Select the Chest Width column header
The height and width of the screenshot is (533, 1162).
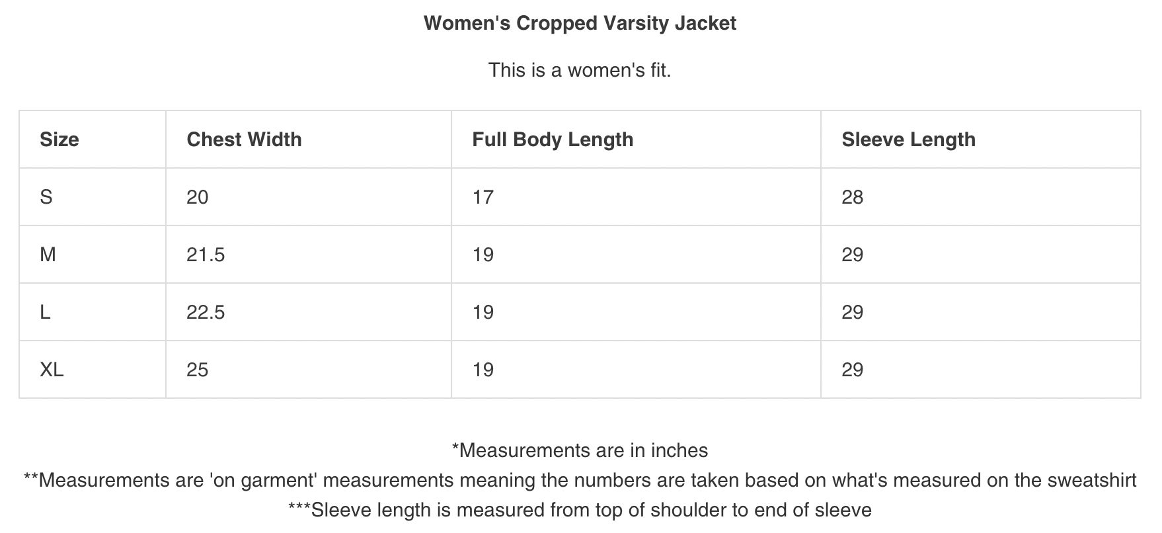coord(244,140)
